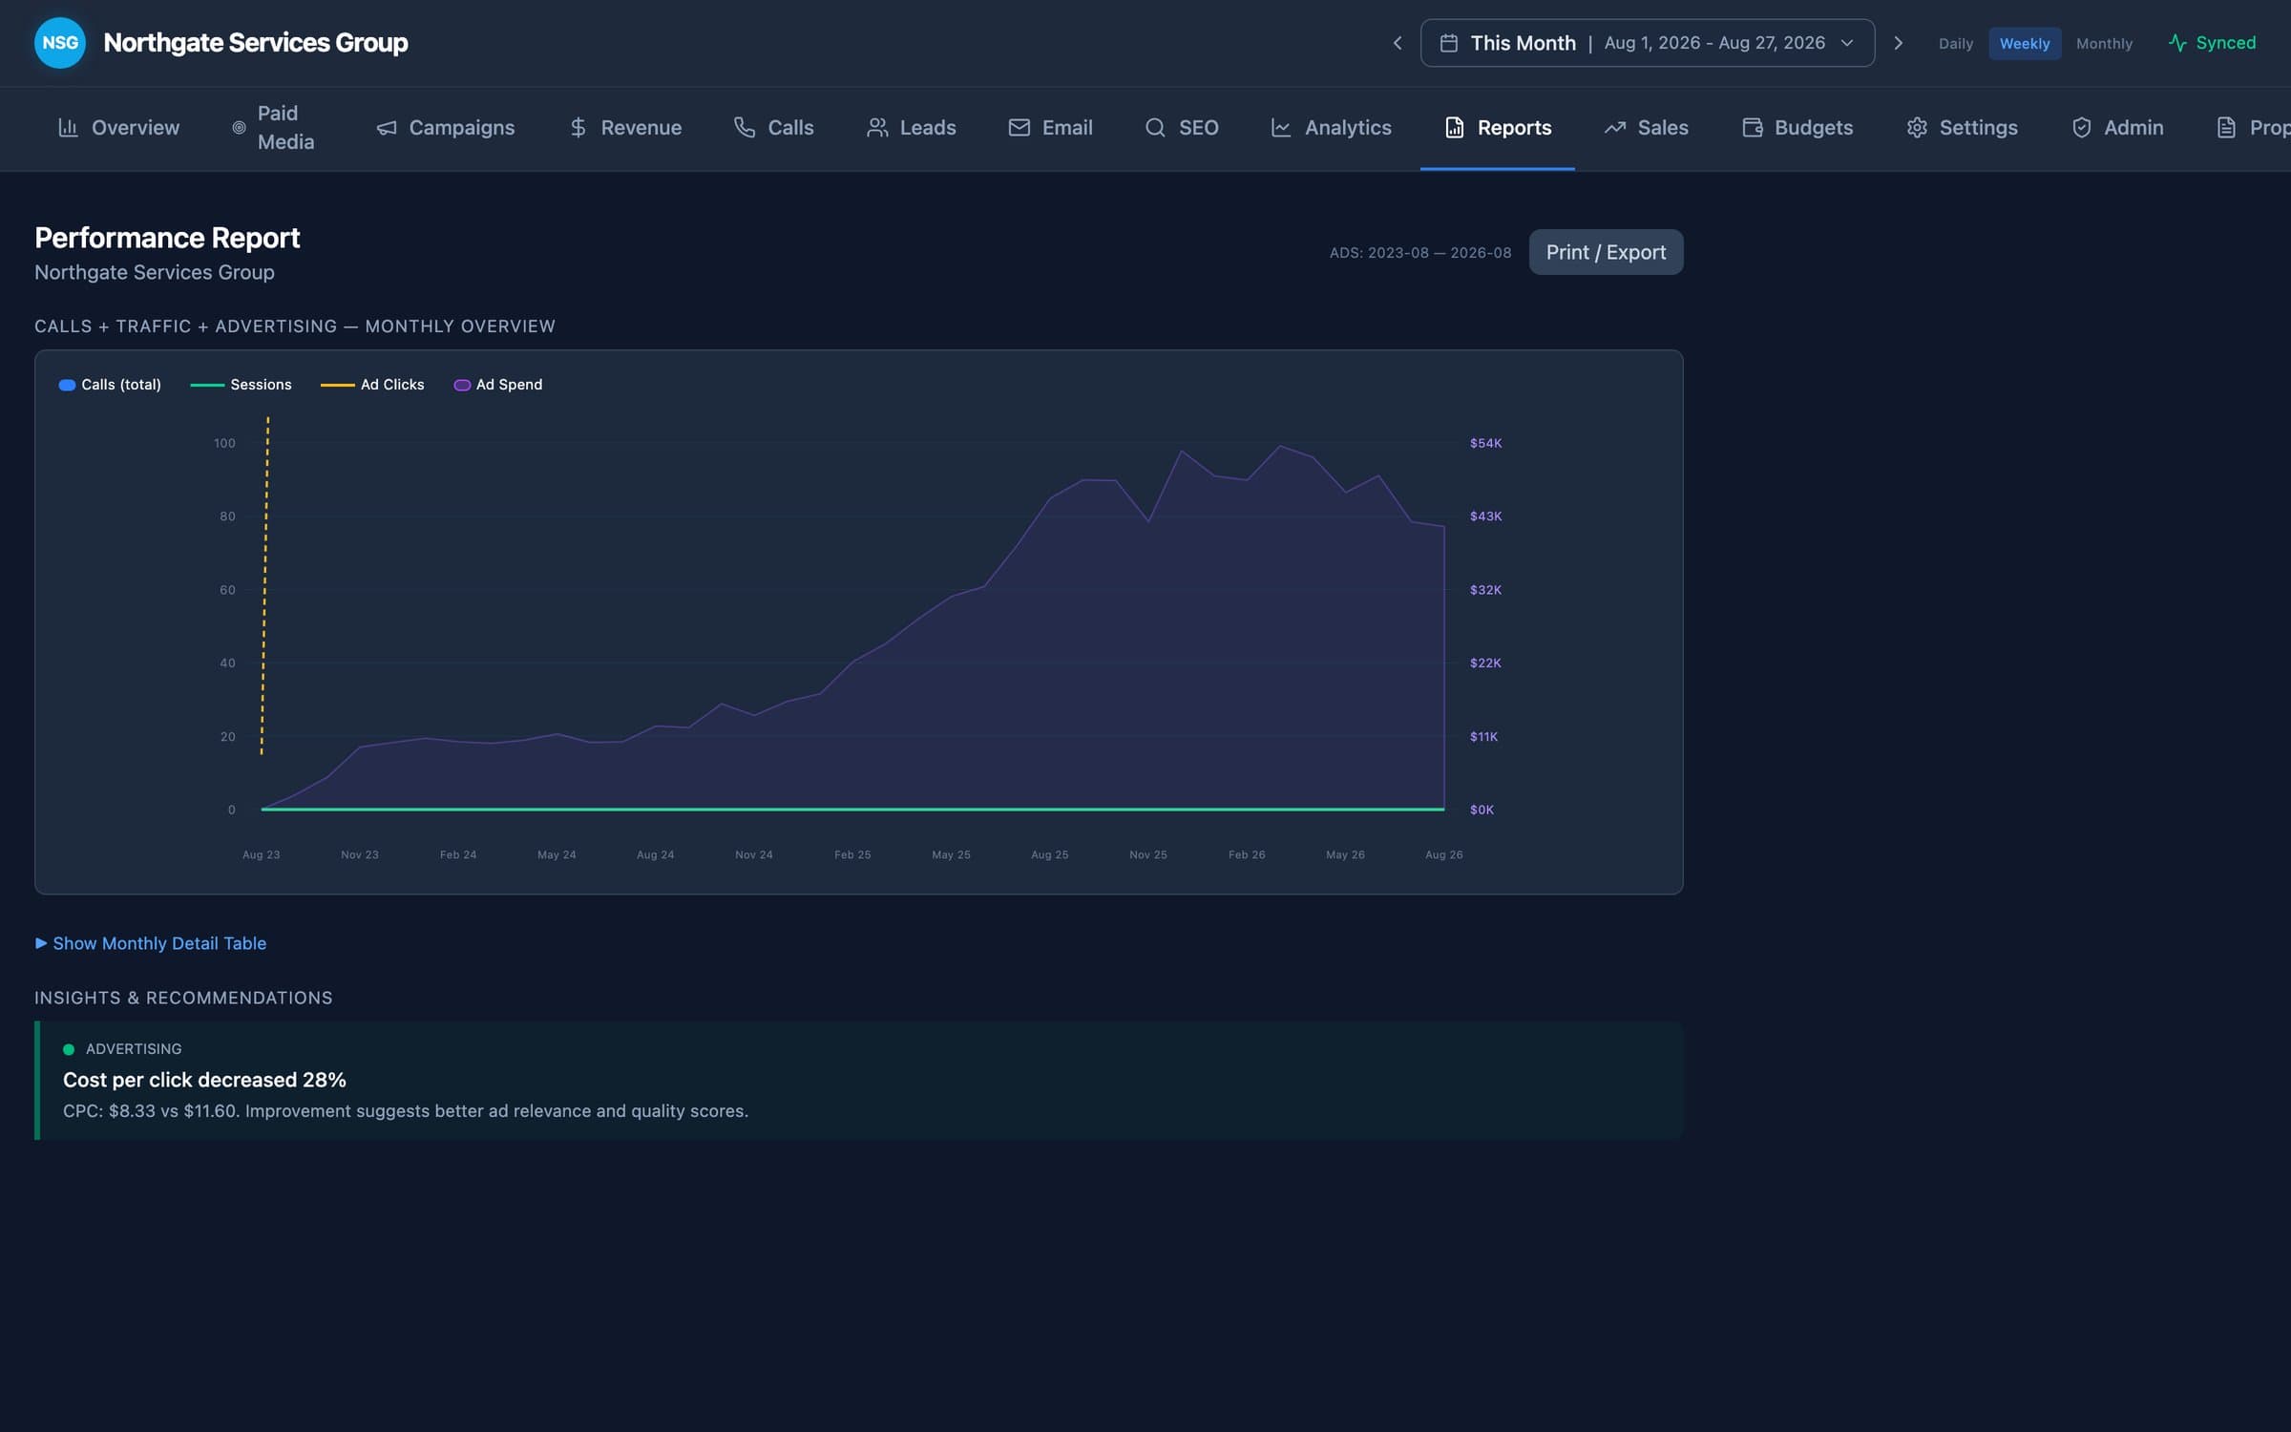Click the ADS: 2023-08 — 2026-08 range text

click(x=1420, y=253)
